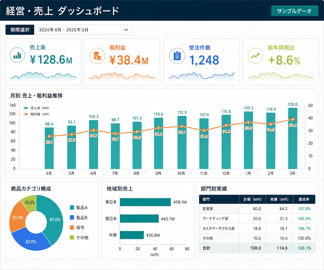
Task: Click the 西日本 bar showing ¥43.7M
Action: [x=139, y=219]
